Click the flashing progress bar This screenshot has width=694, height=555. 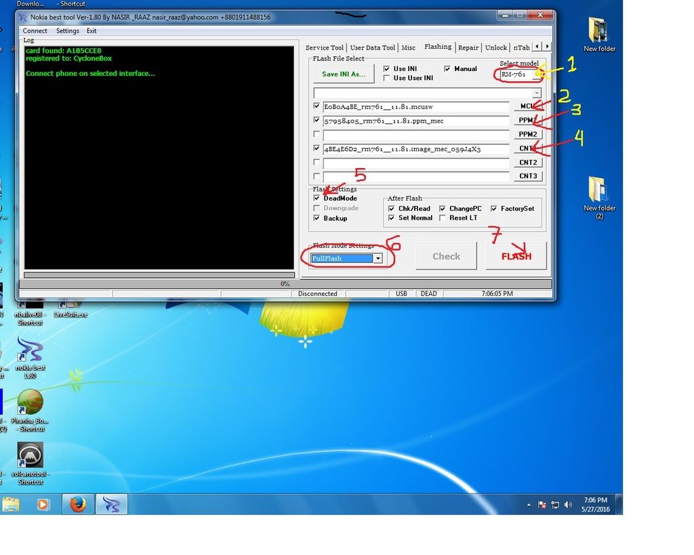(159, 275)
